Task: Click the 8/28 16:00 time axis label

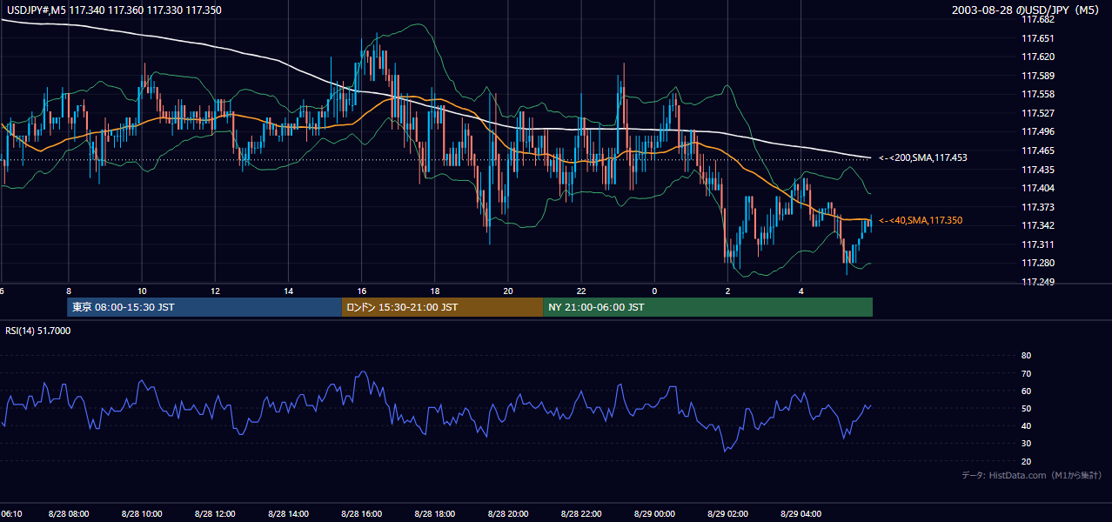Action: click(x=362, y=514)
